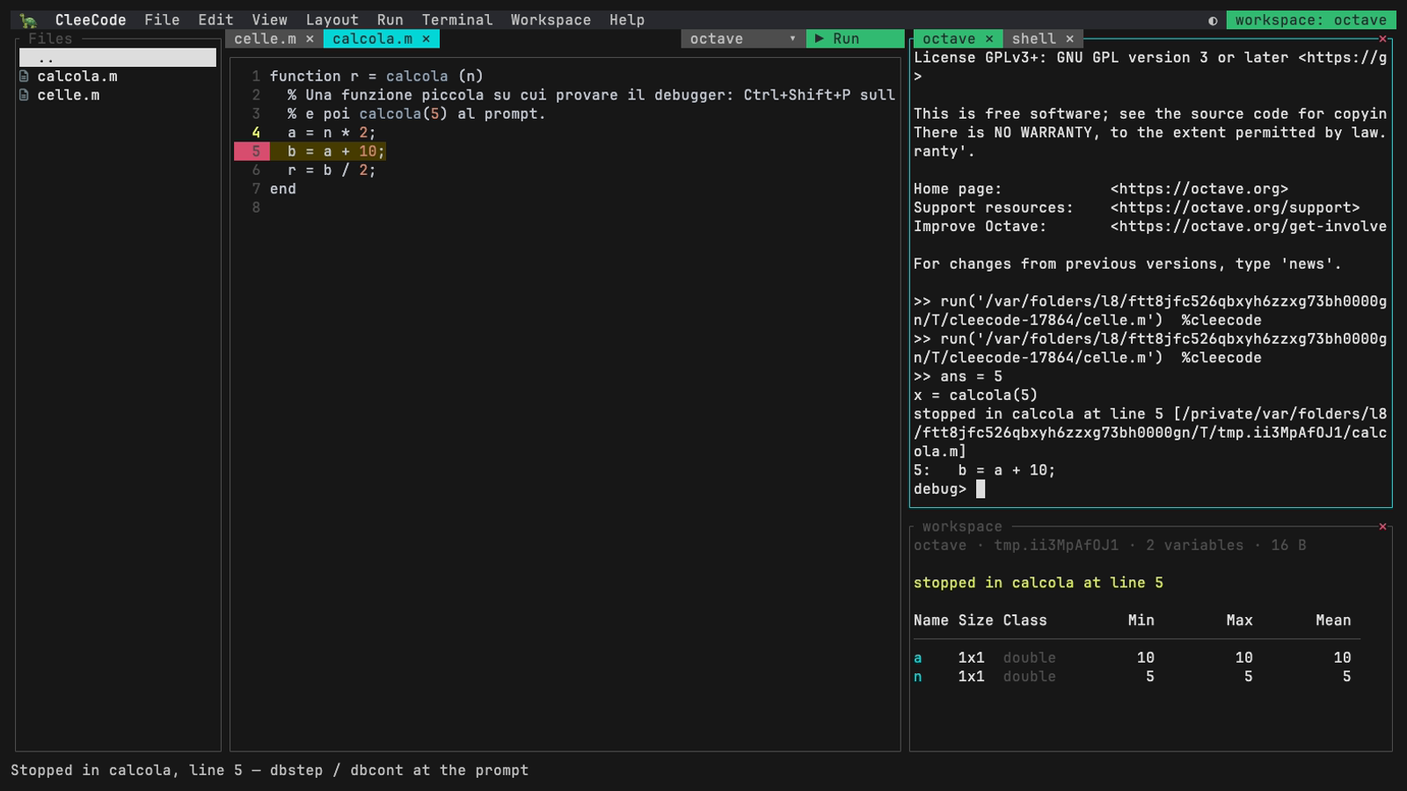Click line number 4 in the gutter
This screenshot has height=791, width=1407.
[256, 133]
